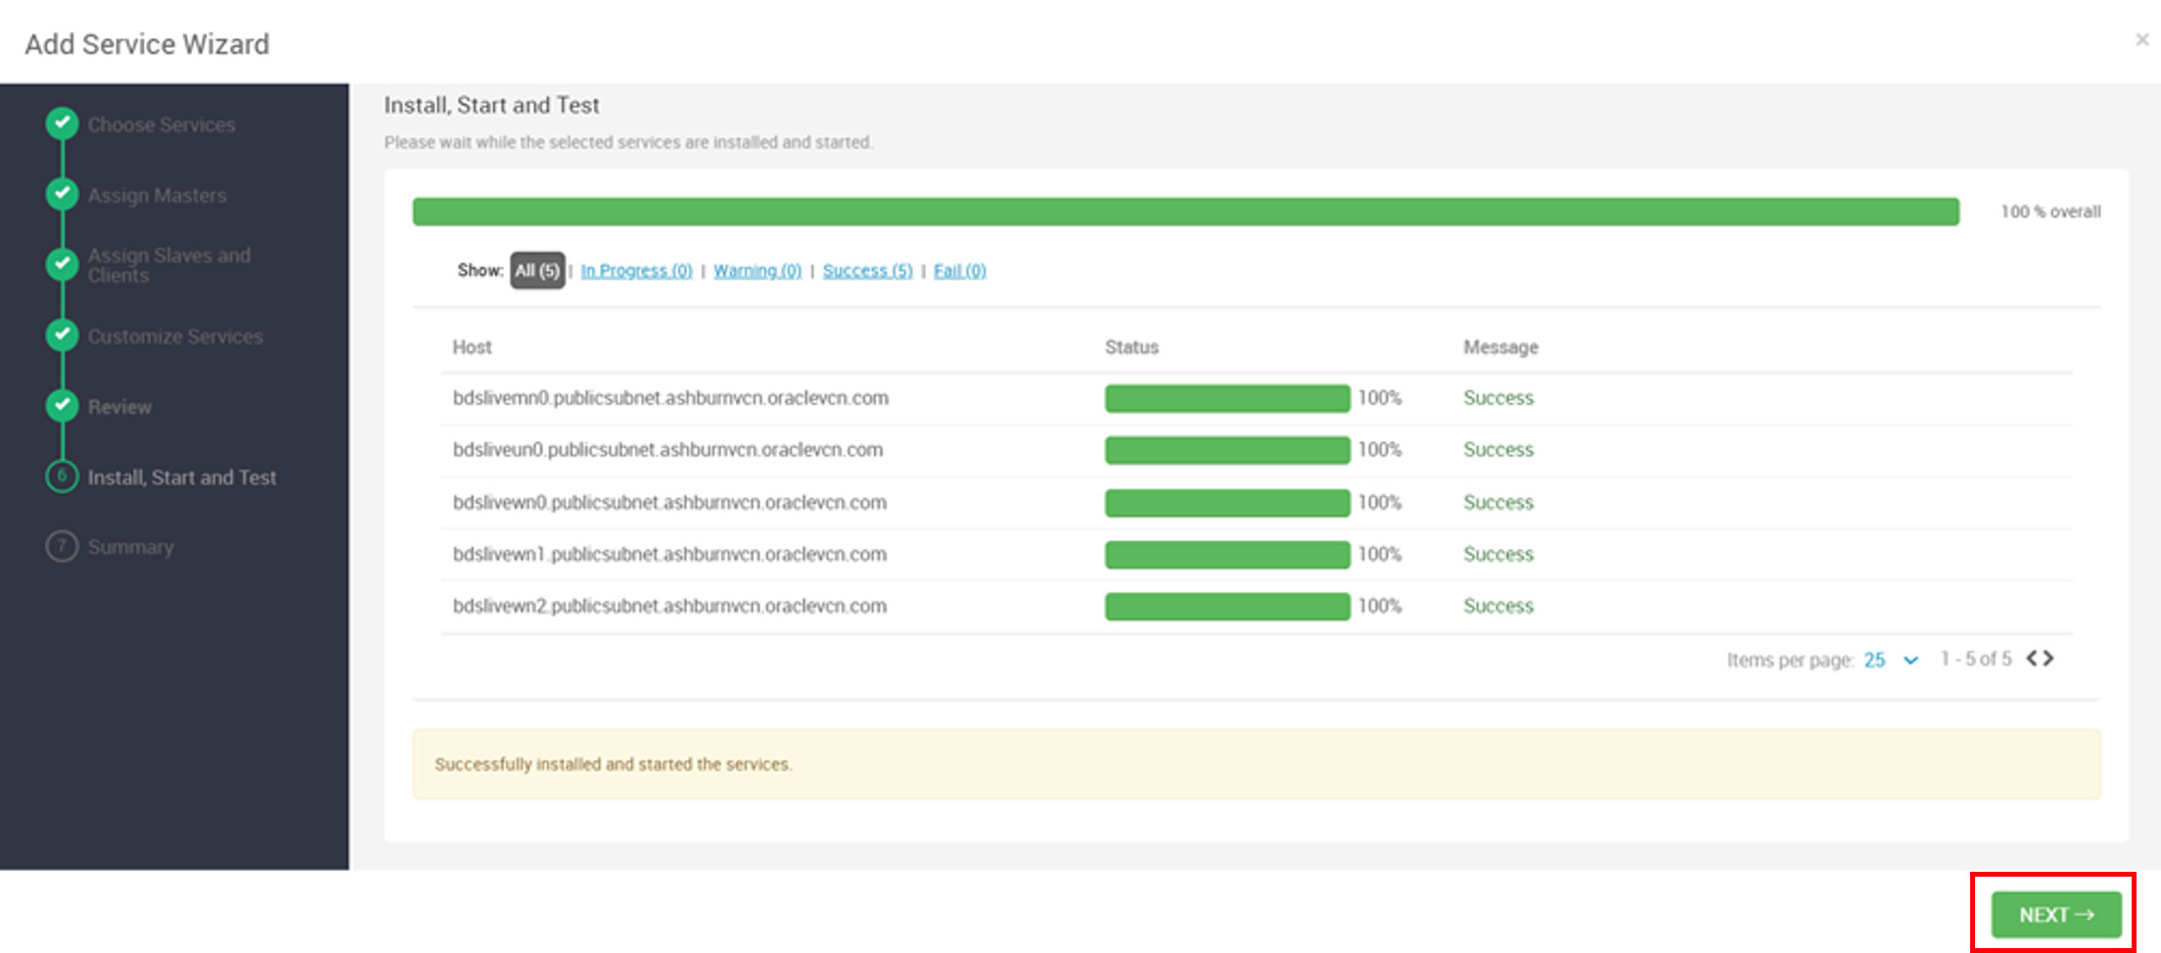This screenshot has height=953, width=2161.
Task: Select Summary wizard step
Action: (130, 547)
